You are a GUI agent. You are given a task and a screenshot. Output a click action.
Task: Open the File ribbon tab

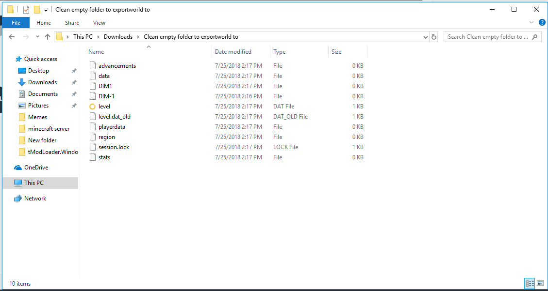pyautogui.click(x=16, y=23)
